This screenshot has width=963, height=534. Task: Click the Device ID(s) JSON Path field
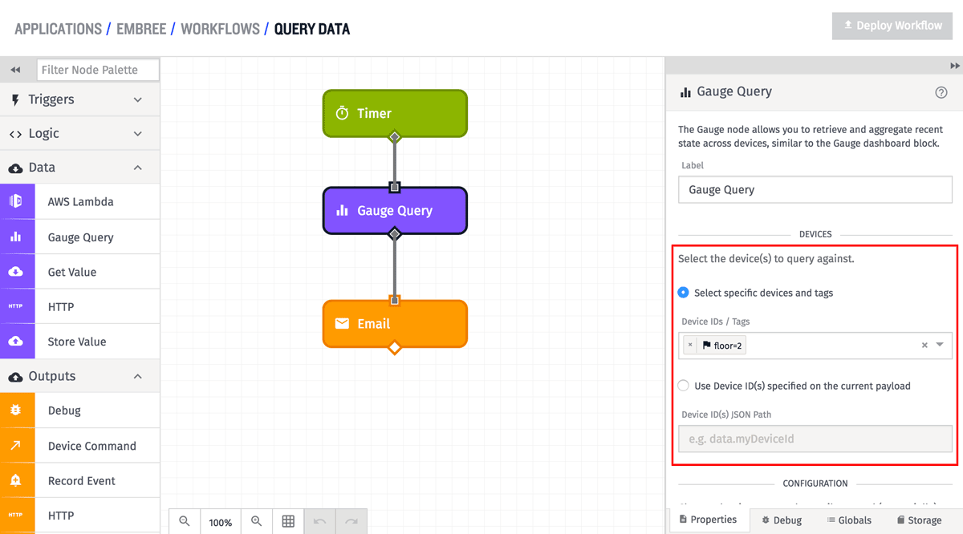pos(815,439)
